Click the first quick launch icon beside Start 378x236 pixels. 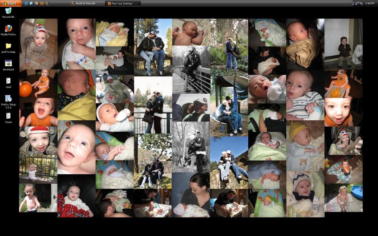tap(26, 3)
